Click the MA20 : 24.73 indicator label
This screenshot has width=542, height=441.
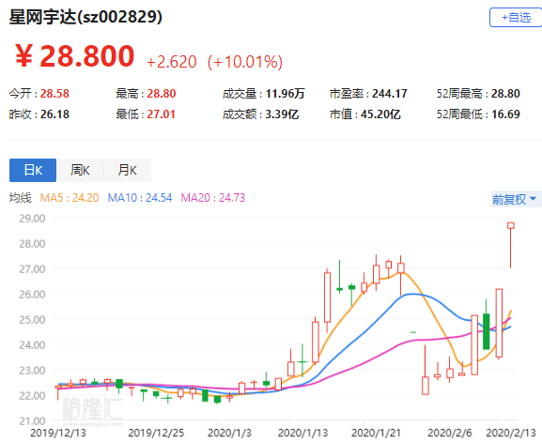coord(213,198)
